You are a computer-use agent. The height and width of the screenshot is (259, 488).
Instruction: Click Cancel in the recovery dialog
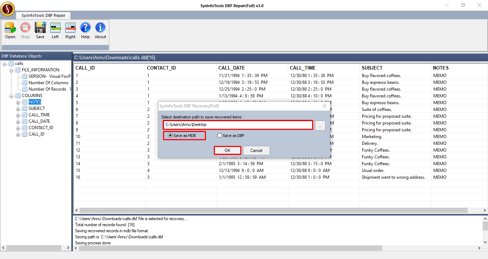[256, 151]
